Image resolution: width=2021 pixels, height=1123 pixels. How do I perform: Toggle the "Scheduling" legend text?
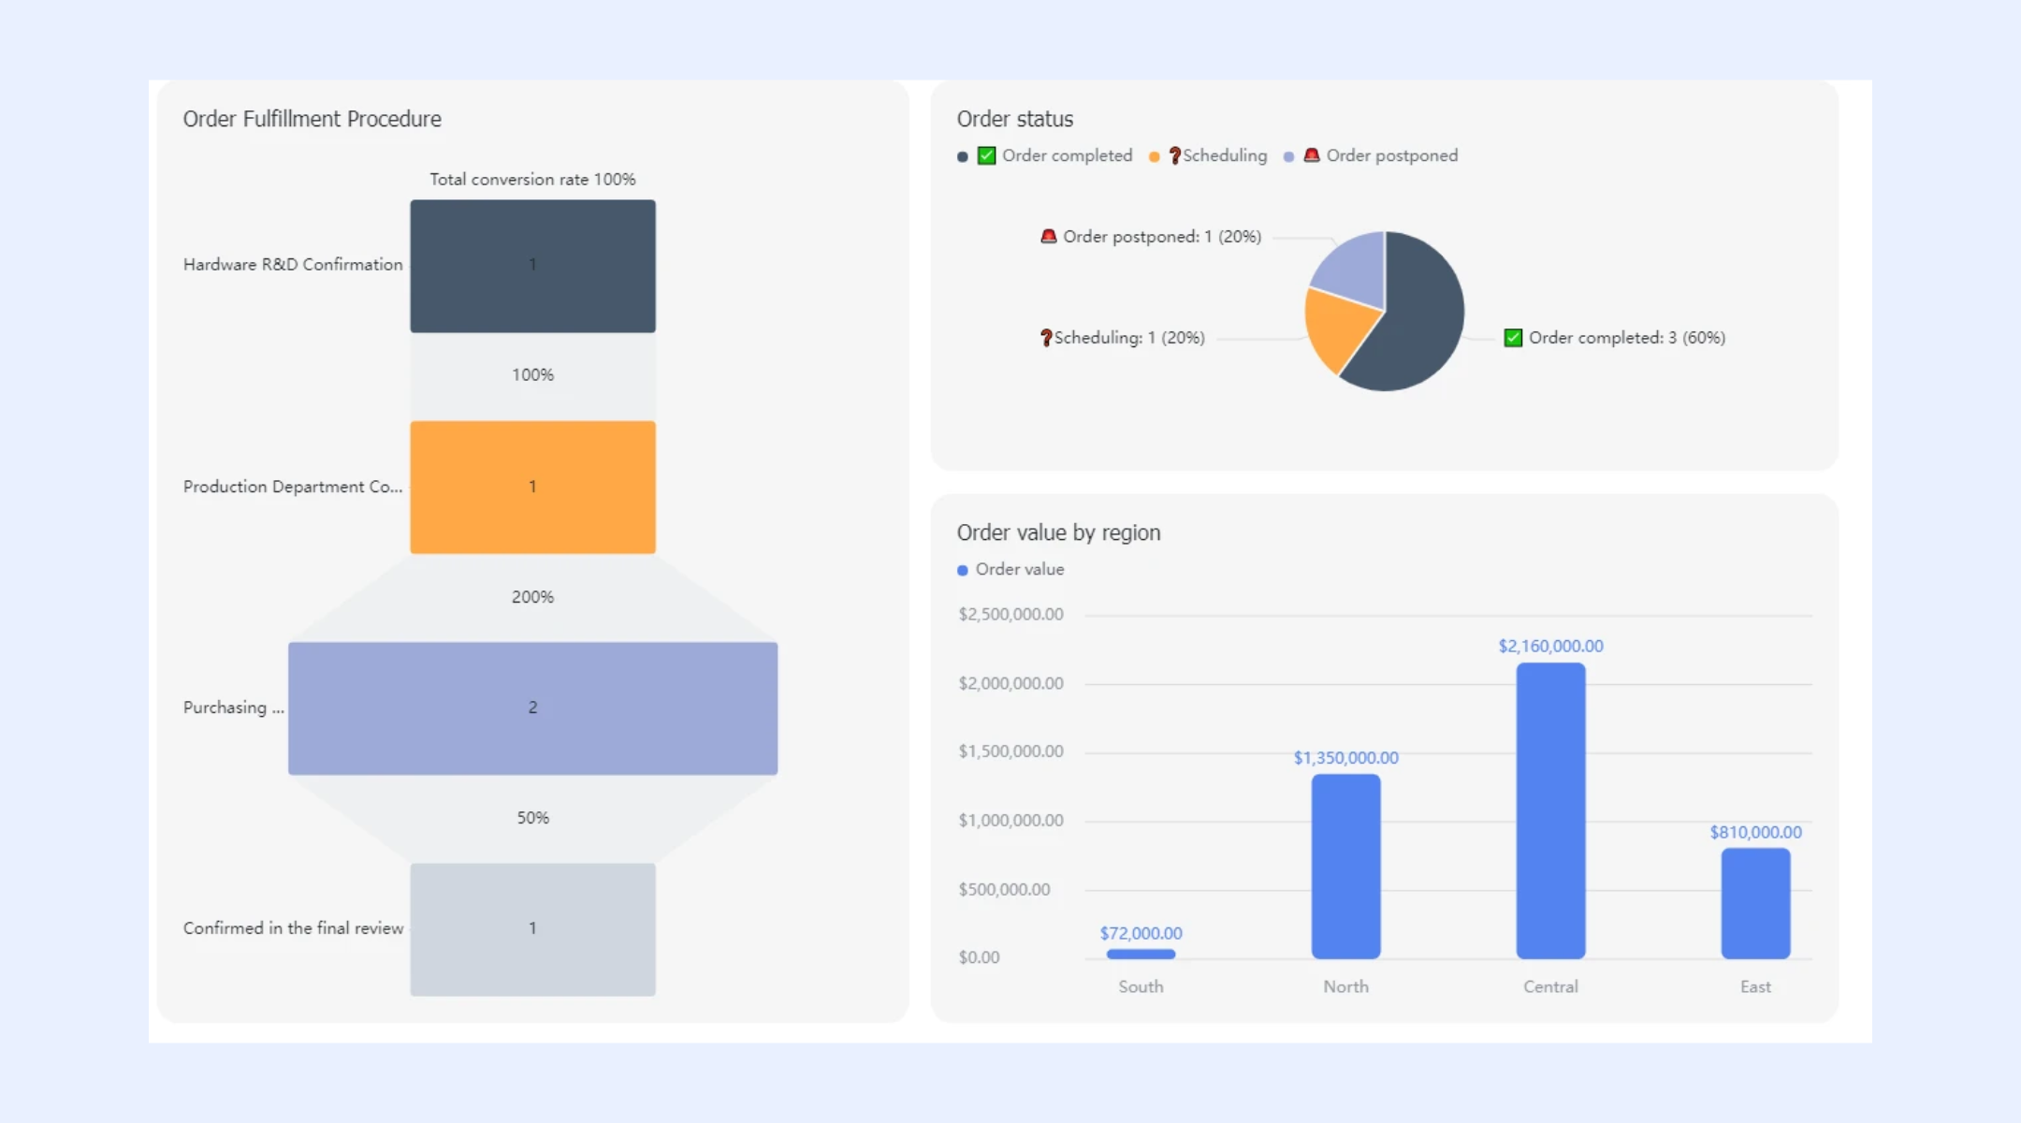tap(1225, 155)
